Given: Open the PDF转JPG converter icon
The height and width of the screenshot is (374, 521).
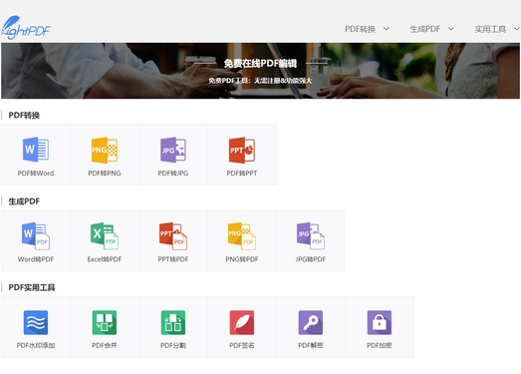Looking at the screenshot, I should coord(173,150).
